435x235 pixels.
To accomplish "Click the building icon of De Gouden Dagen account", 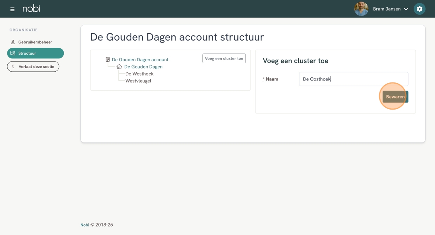I will point(108,60).
